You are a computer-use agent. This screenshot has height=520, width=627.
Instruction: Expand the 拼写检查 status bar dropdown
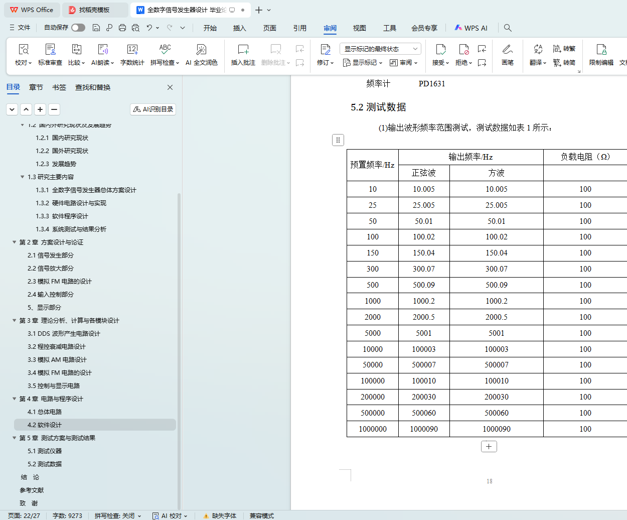coord(139,516)
